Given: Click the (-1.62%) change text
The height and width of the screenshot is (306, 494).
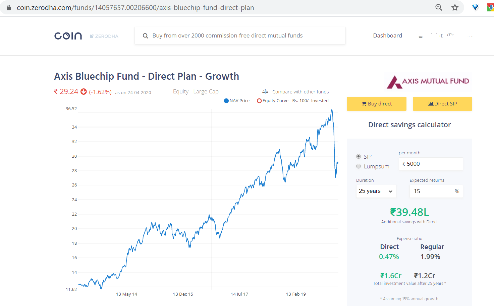Looking at the screenshot, I should coord(100,92).
